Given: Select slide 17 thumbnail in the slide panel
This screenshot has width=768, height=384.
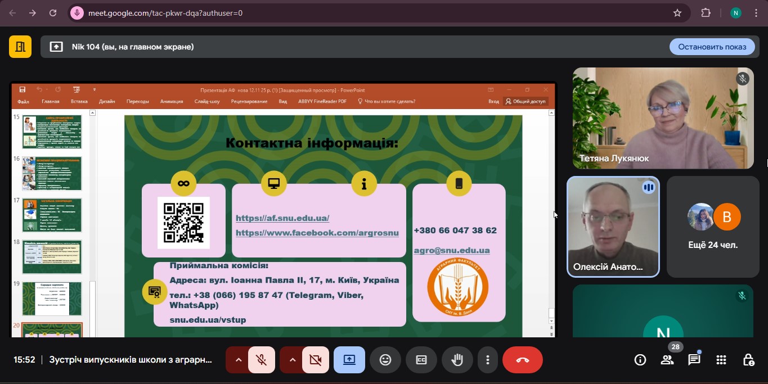Looking at the screenshot, I should [x=52, y=215].
